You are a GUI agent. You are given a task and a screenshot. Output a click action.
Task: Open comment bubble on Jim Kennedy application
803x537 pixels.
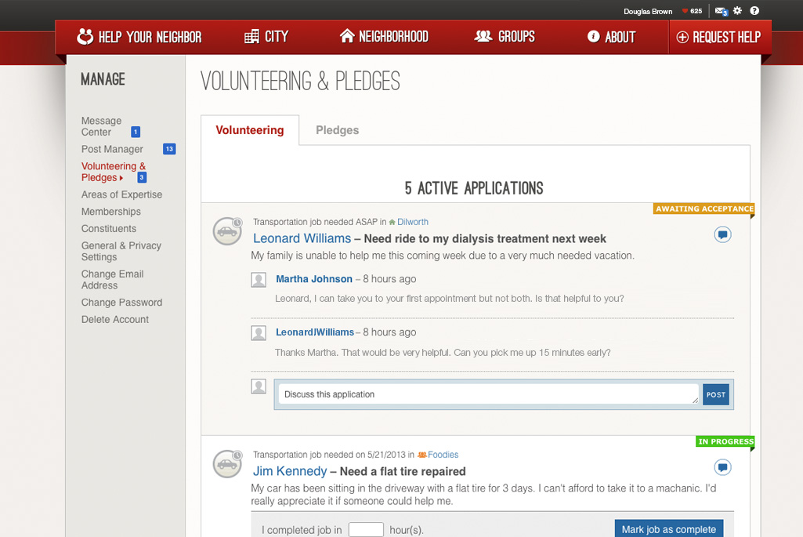pos(722,467)
